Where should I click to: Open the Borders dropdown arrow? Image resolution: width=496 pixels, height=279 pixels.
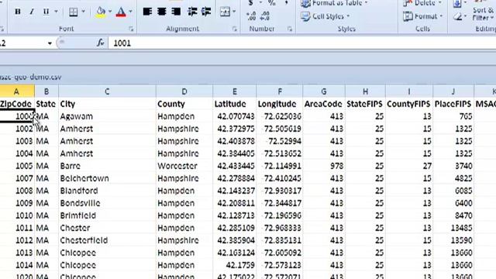[84, 12]
